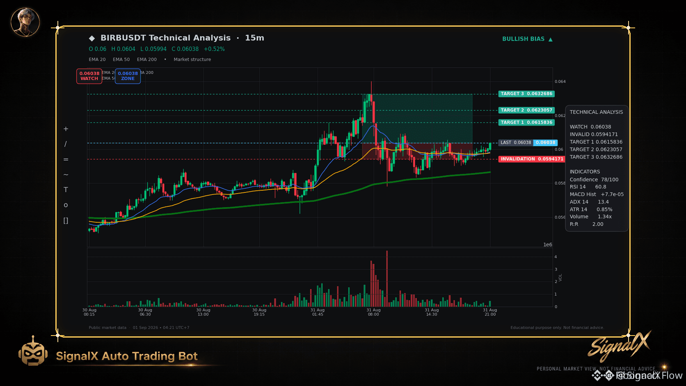Pick the wave tilde drawing tool

[x=66, y=175]
